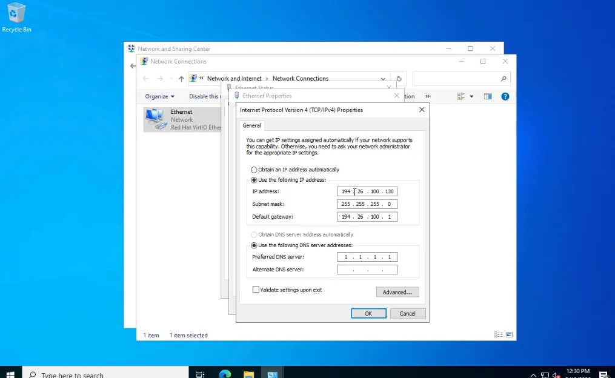This screenshot has width=615, height=378.
Task: Enable Validate settings upon exit
Action: point(256,290)
